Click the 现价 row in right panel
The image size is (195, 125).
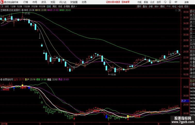(x=192, y=51)
